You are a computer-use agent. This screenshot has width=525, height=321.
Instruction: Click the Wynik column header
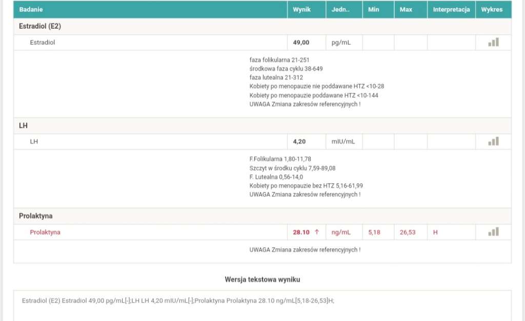(x=301, y=10)
